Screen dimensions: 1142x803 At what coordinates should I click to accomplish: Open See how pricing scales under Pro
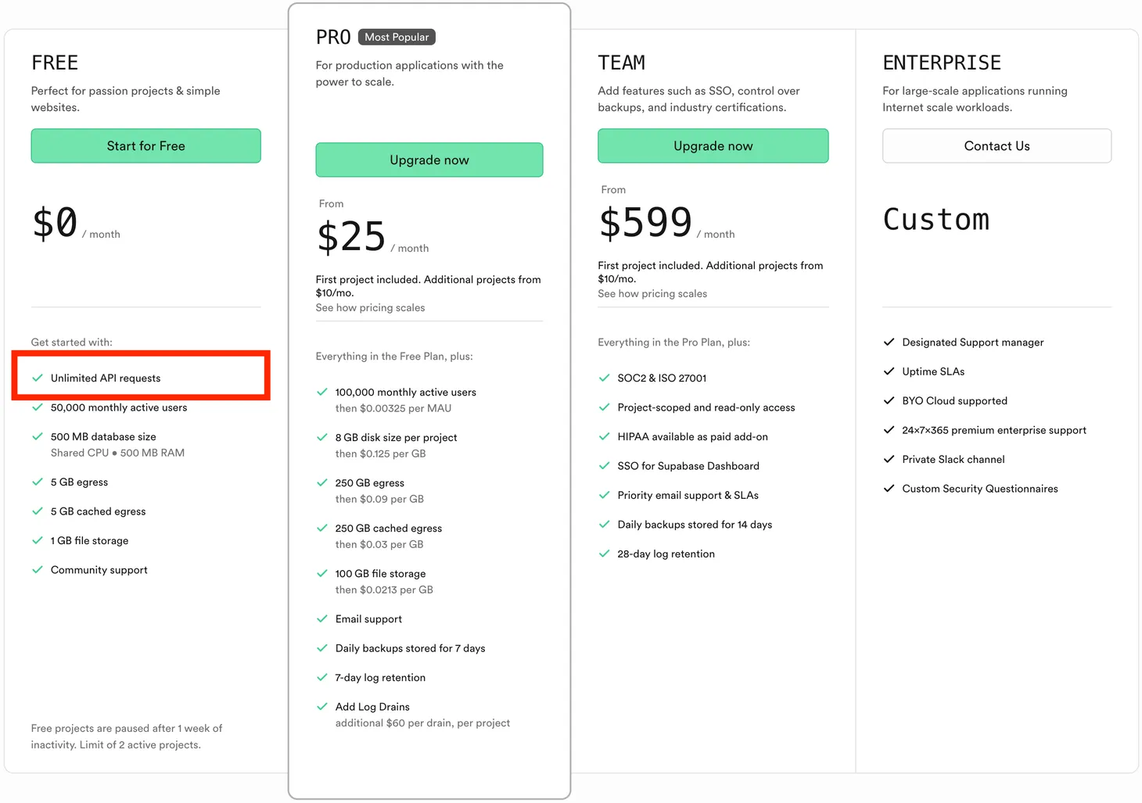coord(370,307)
